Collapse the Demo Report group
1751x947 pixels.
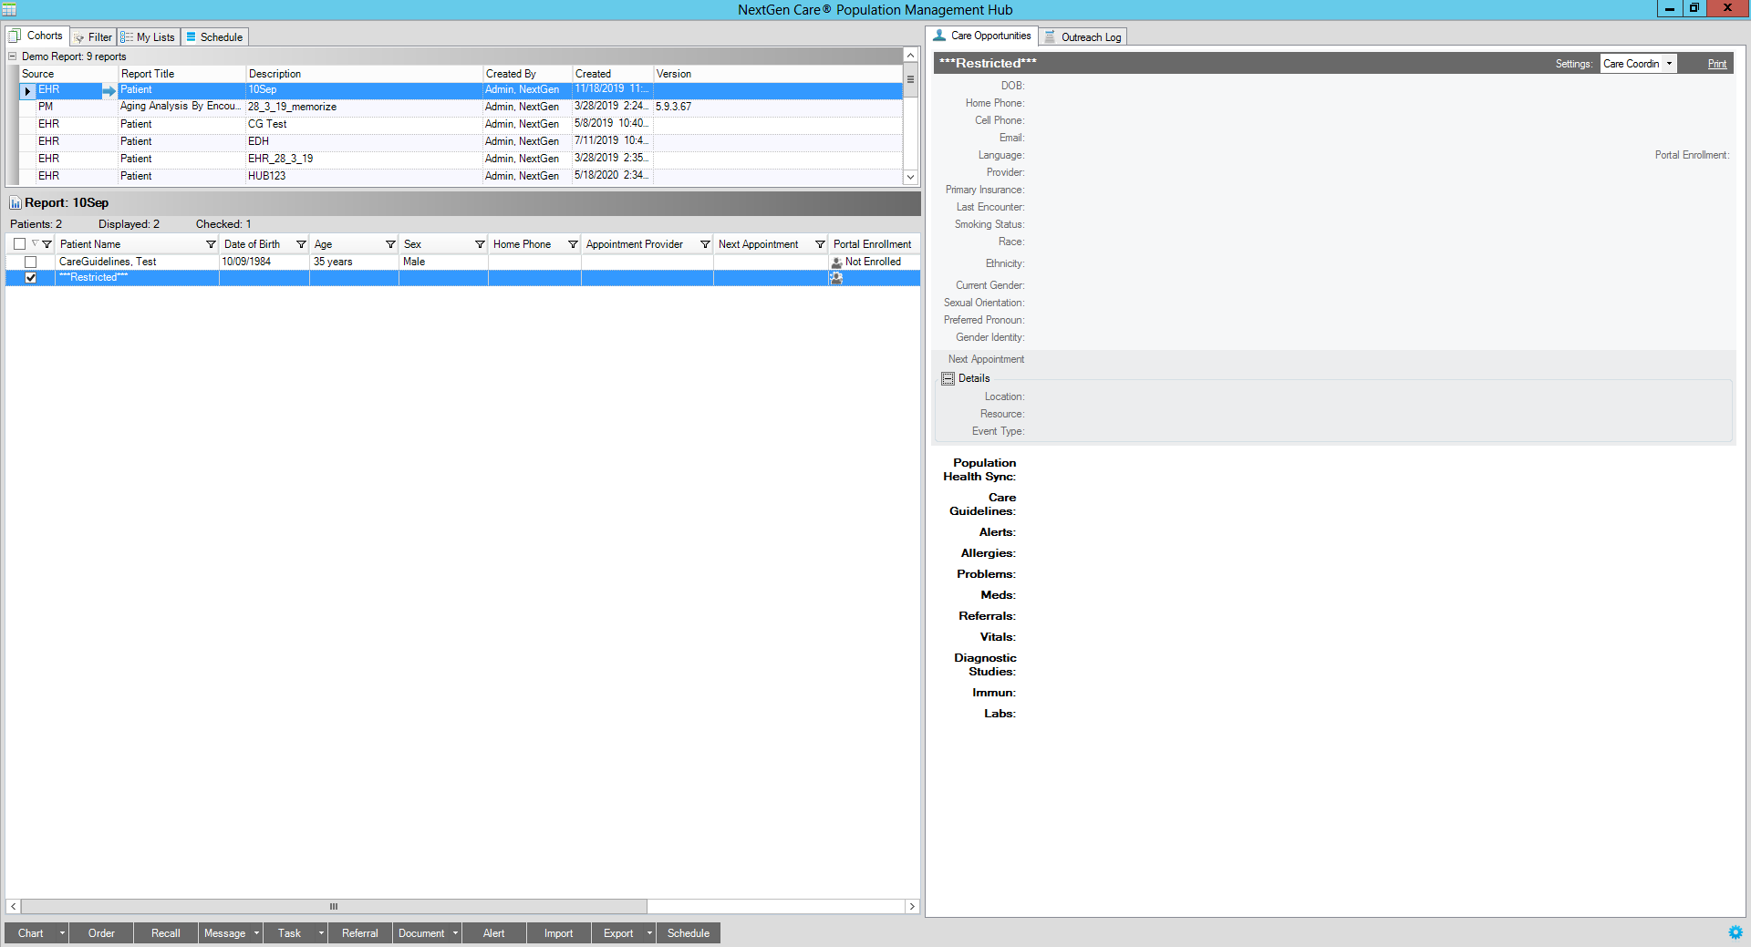coord(13,57)
